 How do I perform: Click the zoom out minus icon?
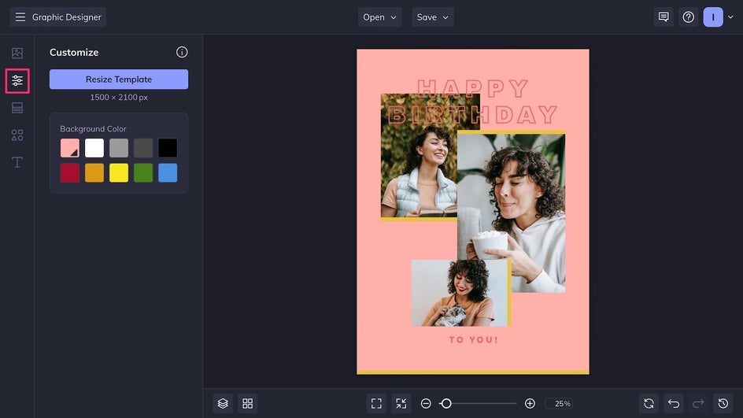point(426,403)
